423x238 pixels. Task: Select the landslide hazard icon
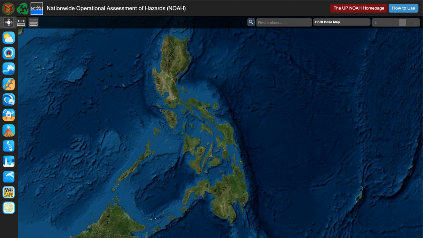point(9,84)
